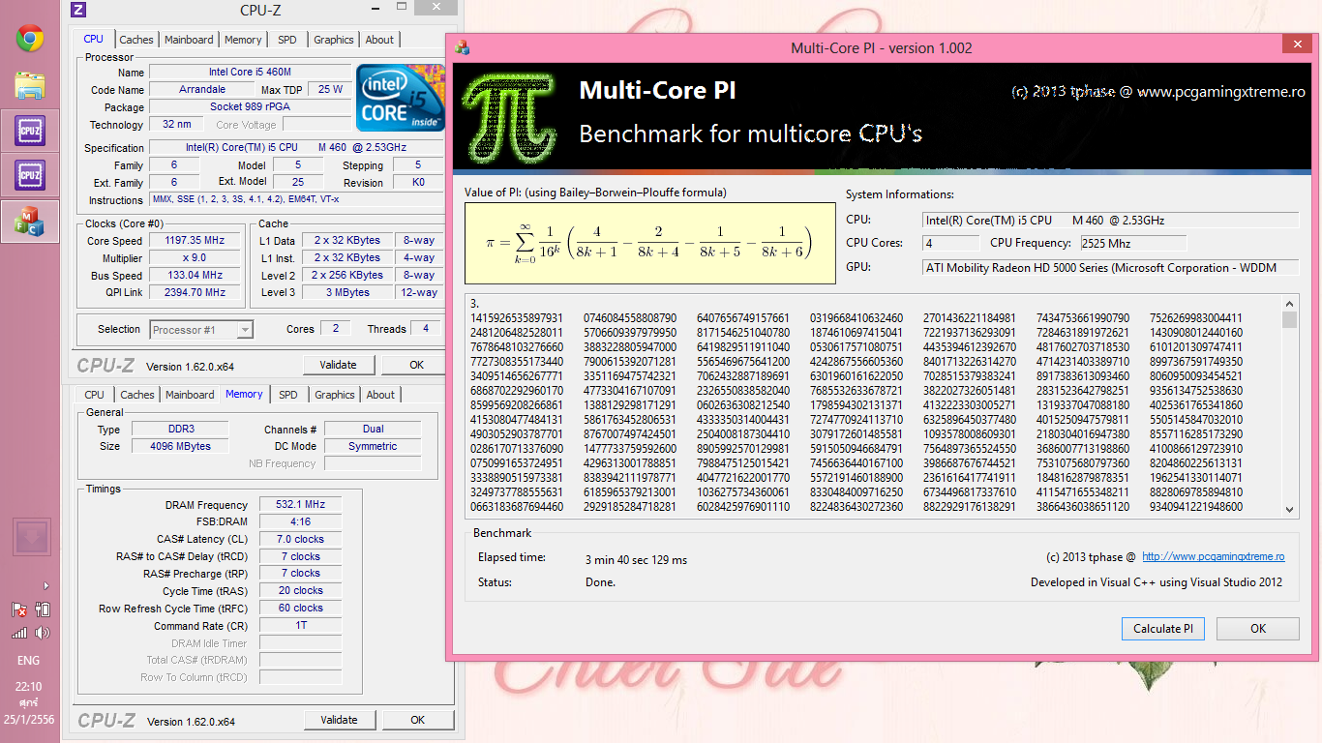1322x743 pixels.
Task: Click the wireless signal bars tray icon
Action: pyautogui.click(x=19, y=633)
